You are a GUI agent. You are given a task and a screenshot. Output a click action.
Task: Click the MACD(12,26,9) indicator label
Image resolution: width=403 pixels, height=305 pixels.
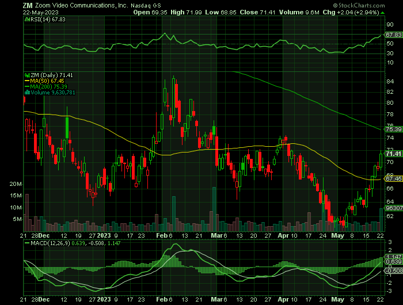click(x=50, y=243)
